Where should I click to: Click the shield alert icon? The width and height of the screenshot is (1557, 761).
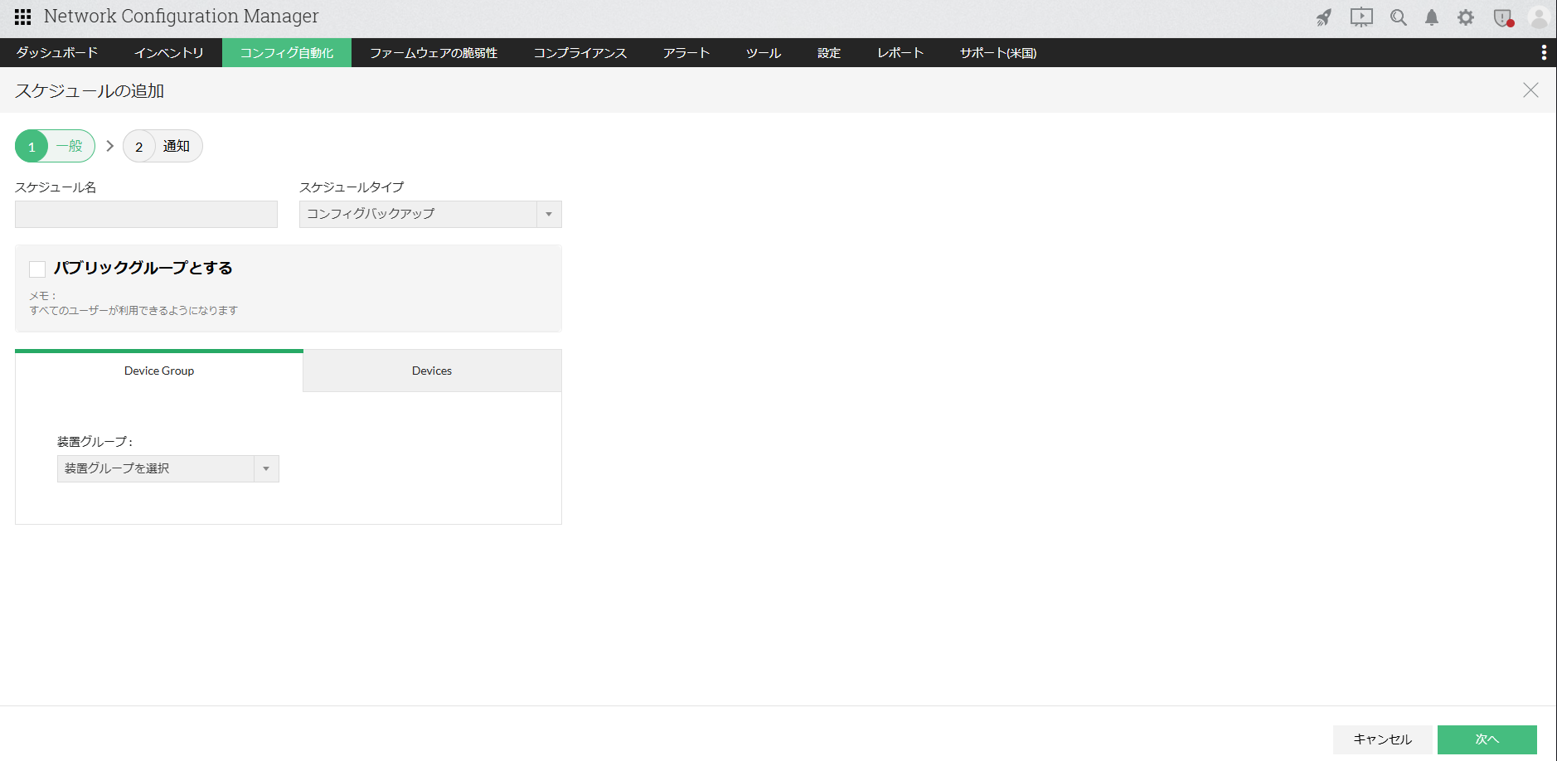pyautogui.click(x=1503, y=17)
